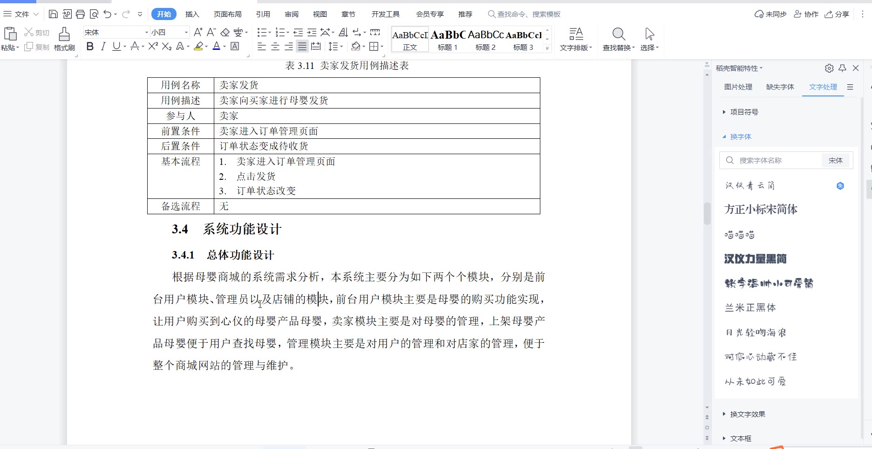The image size is (872, 449).
Task: Open Print Preview icon
Action: click(x=94, y=14)
